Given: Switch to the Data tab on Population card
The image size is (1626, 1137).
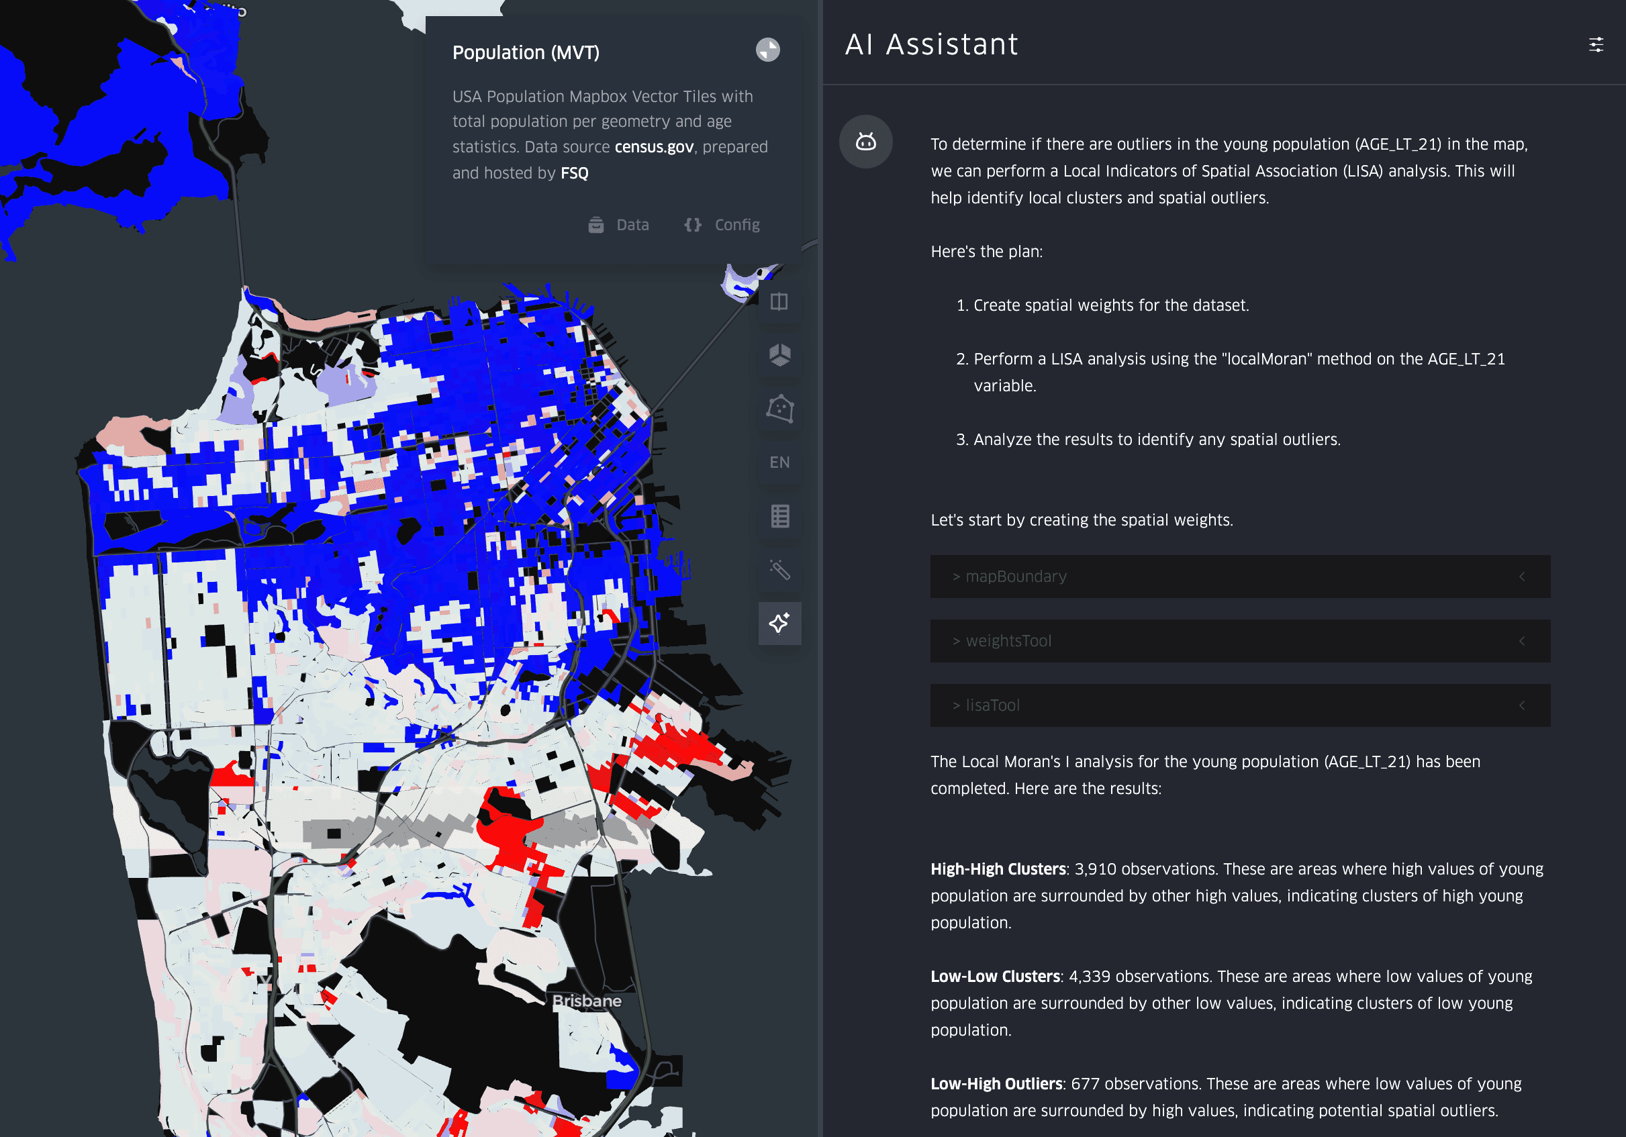Looking at the screenshot, I should 619,224.
